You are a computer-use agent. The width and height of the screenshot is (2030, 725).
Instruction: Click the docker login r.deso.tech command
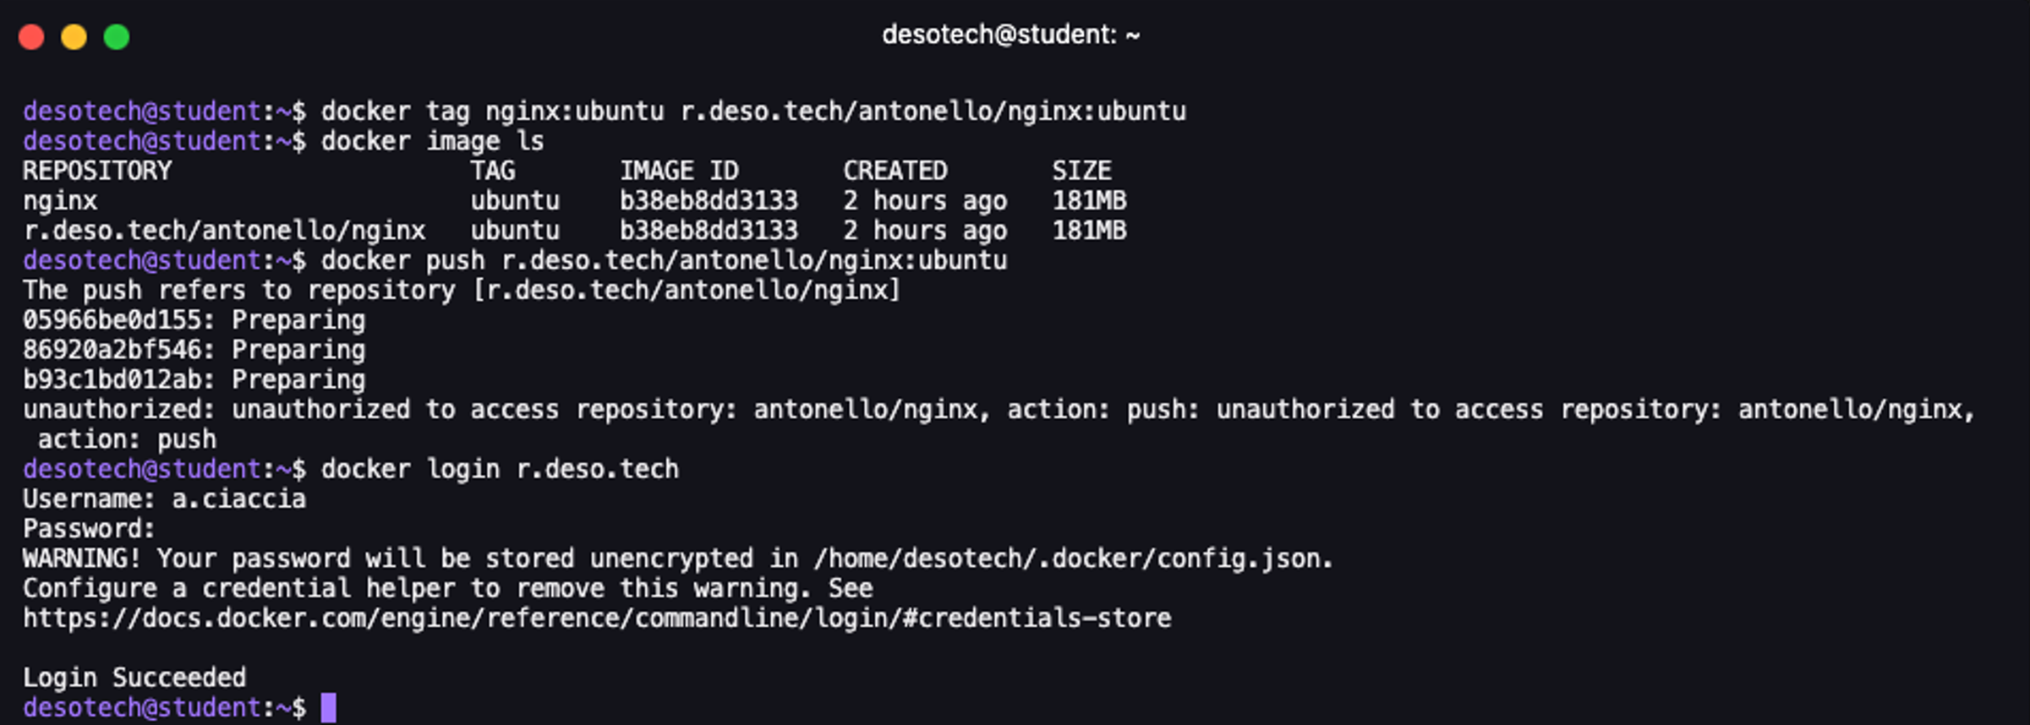point(499,469)
